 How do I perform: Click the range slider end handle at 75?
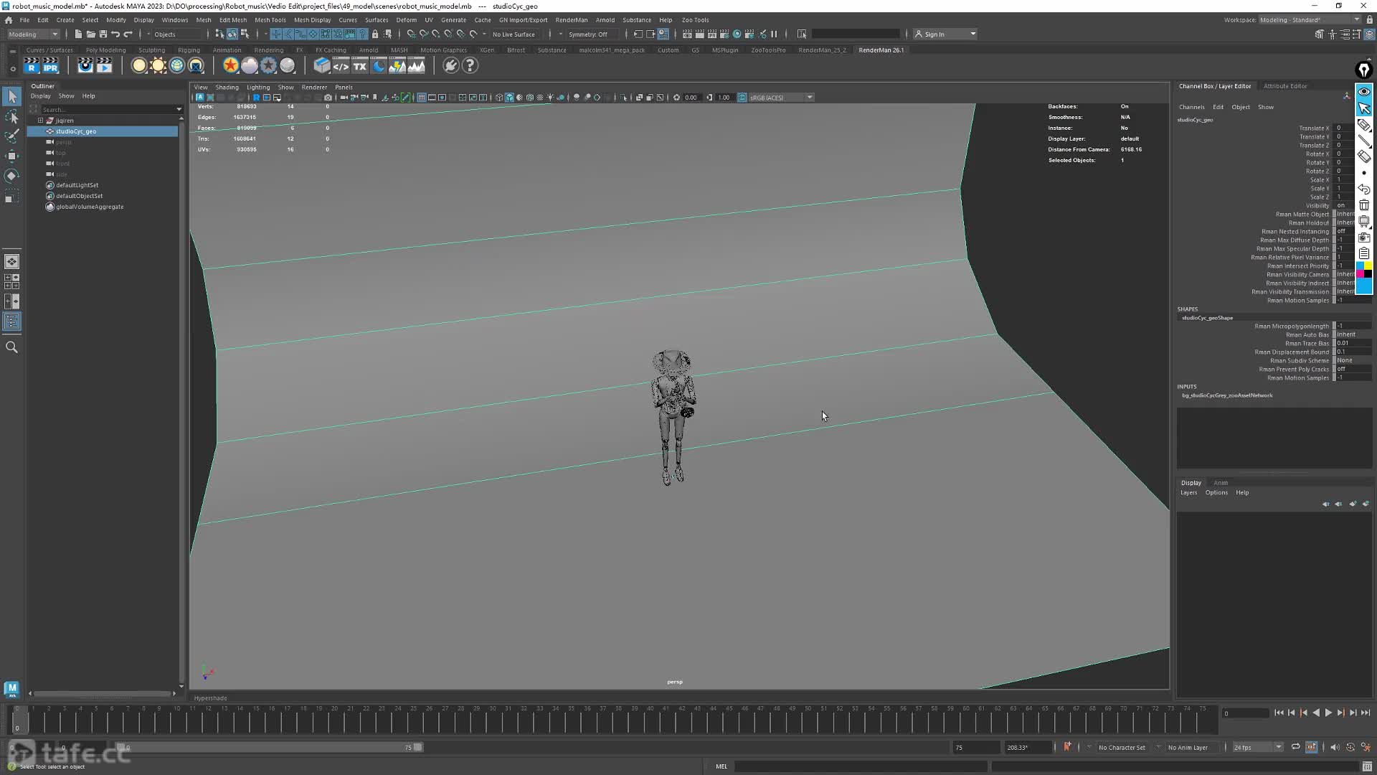pyautogui.click(x=418, y=747)
